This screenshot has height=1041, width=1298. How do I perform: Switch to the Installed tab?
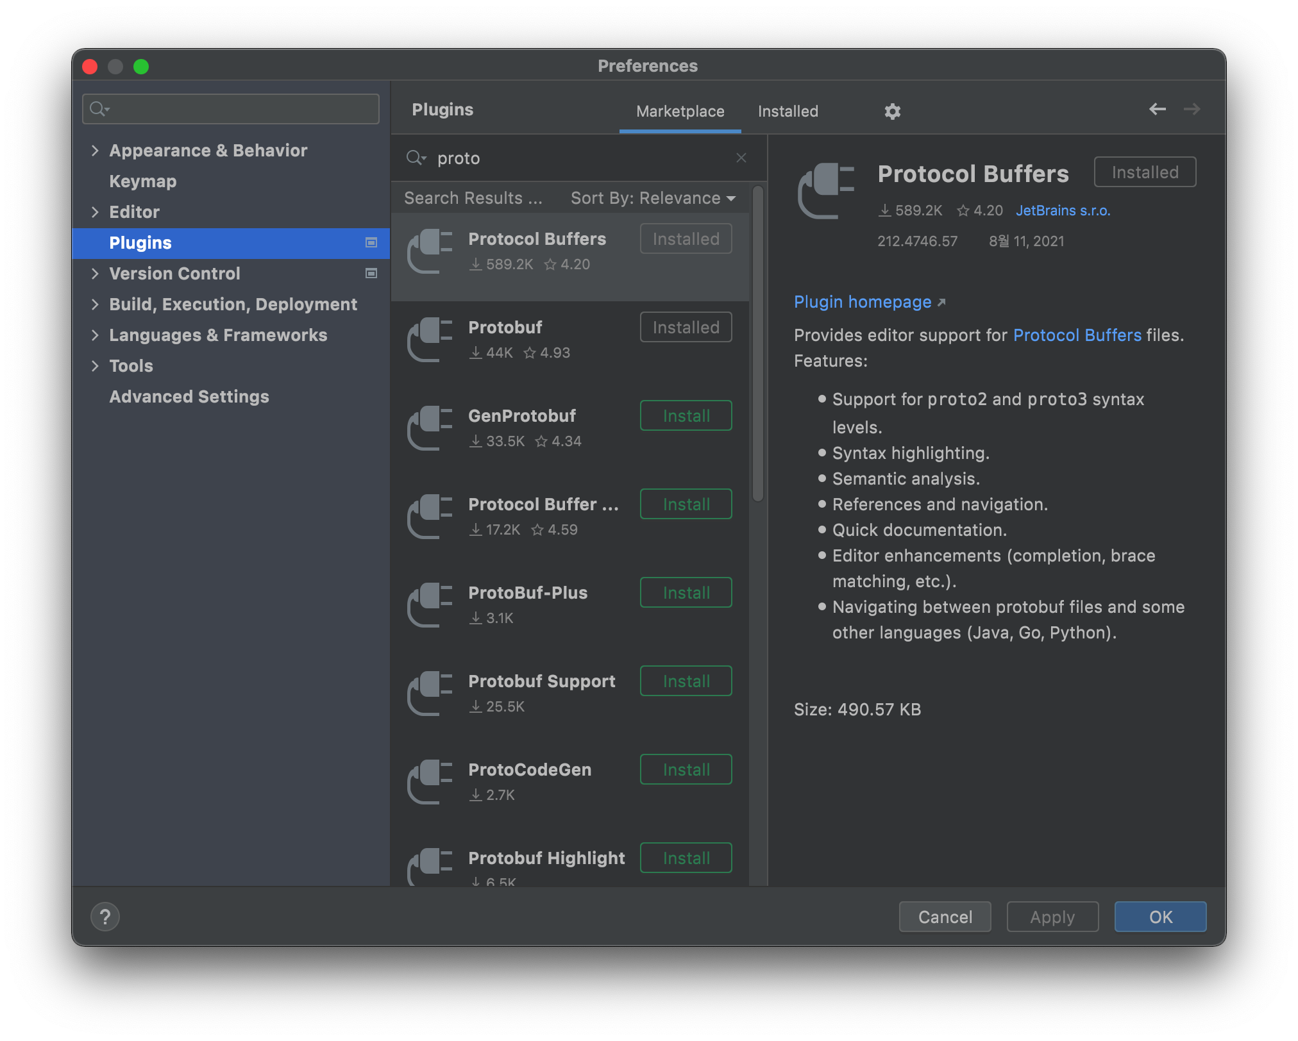788,112
